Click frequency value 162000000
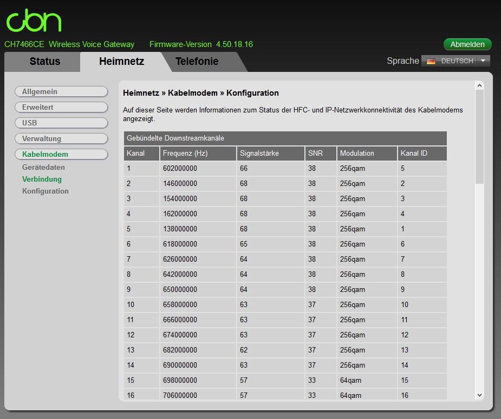Screen dimensions: 501x419 tap(180, 214)
